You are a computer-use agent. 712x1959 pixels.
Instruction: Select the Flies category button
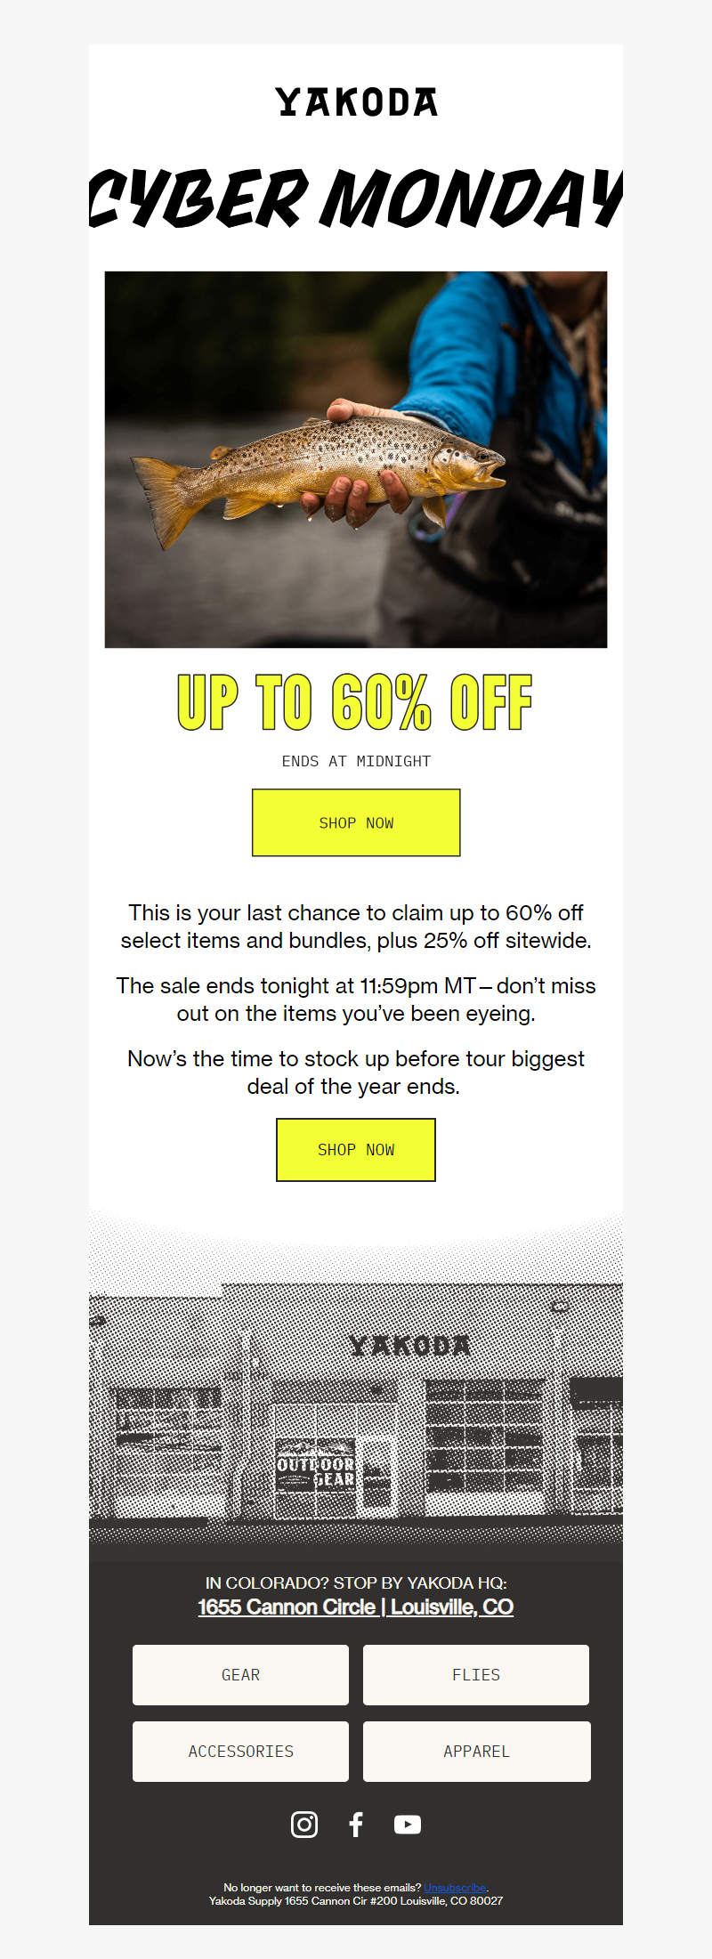pyautogui.click(x=476, y=1675)
